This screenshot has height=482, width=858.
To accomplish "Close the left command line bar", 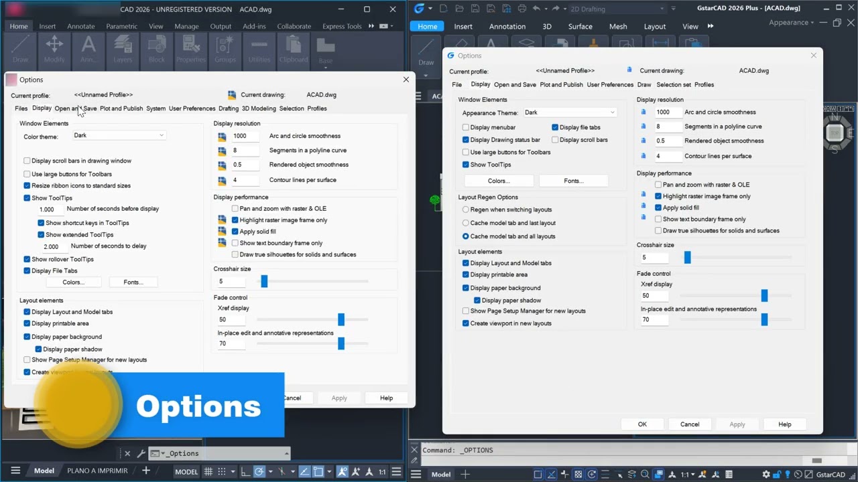I will pyautogui.click(x=127, y=453).
